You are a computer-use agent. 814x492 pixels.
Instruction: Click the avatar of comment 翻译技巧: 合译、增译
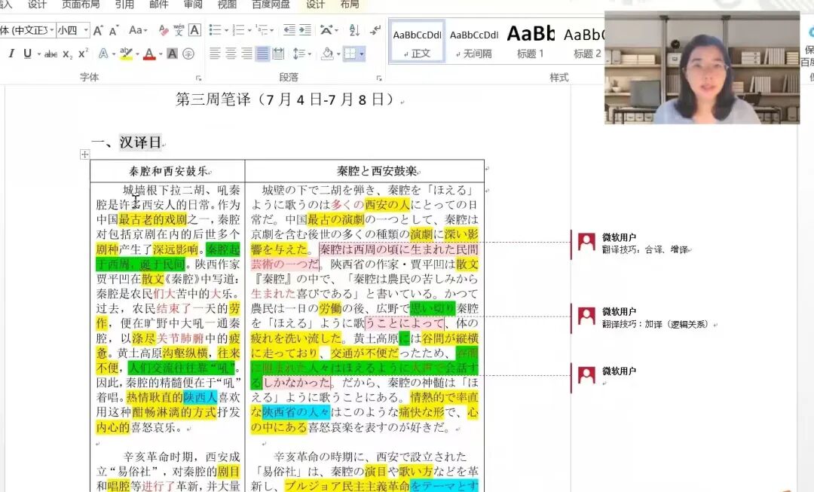tap(586, 243)
